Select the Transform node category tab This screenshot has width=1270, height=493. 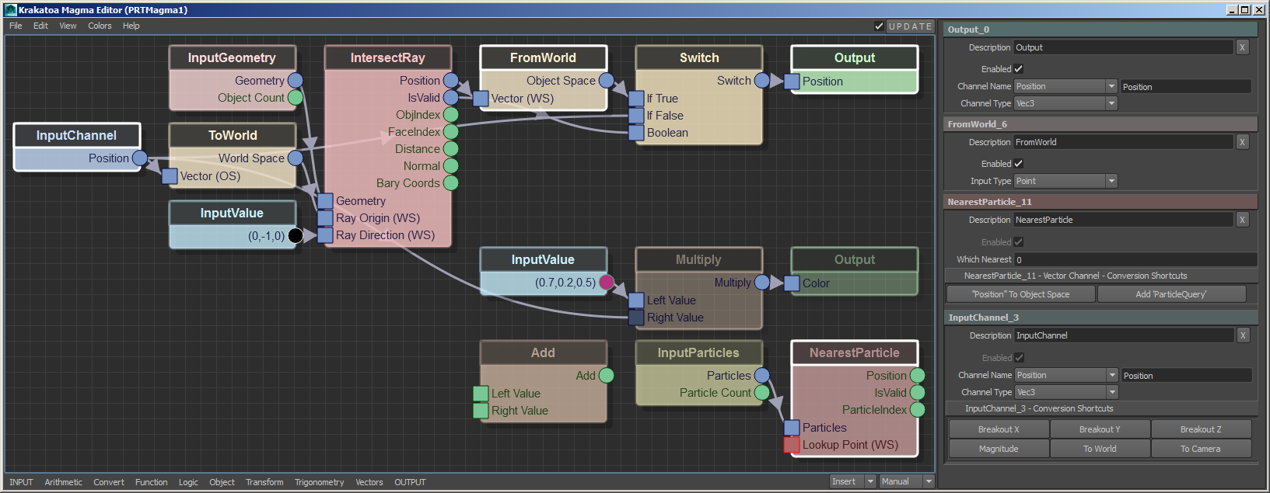[264, 482]
